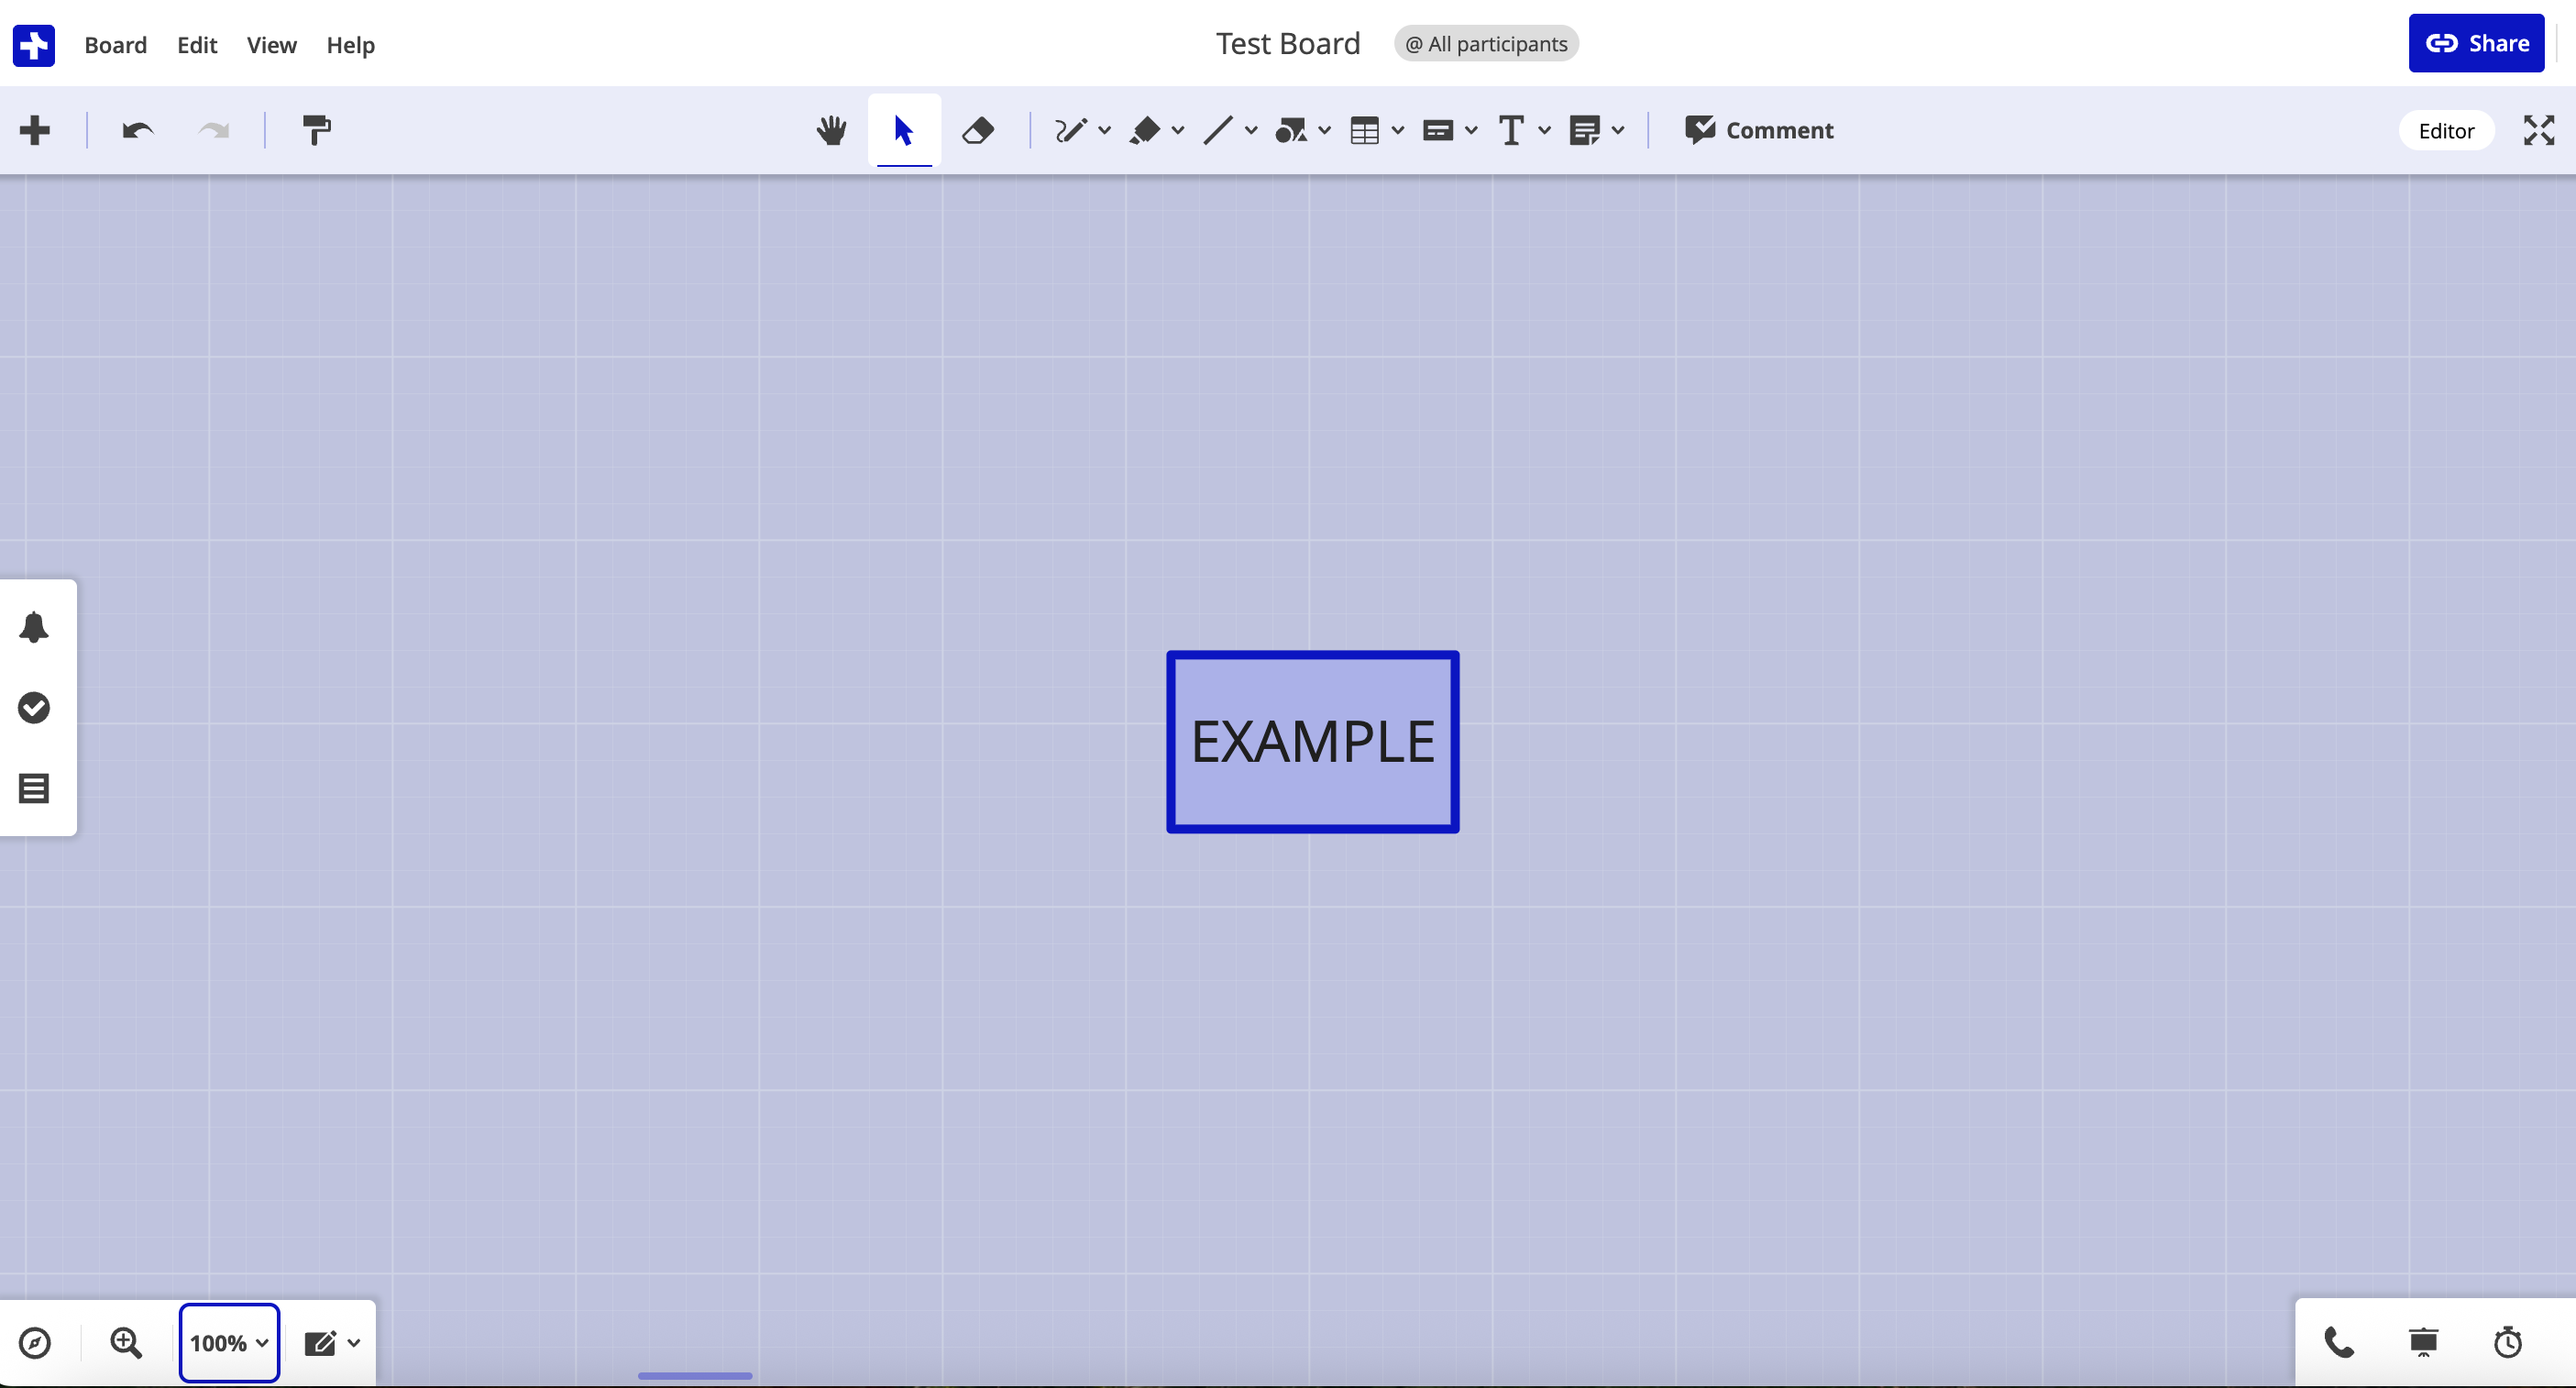Toggle the voting checkmark panel
2576x1388 pixels.
tap(34, 708)
